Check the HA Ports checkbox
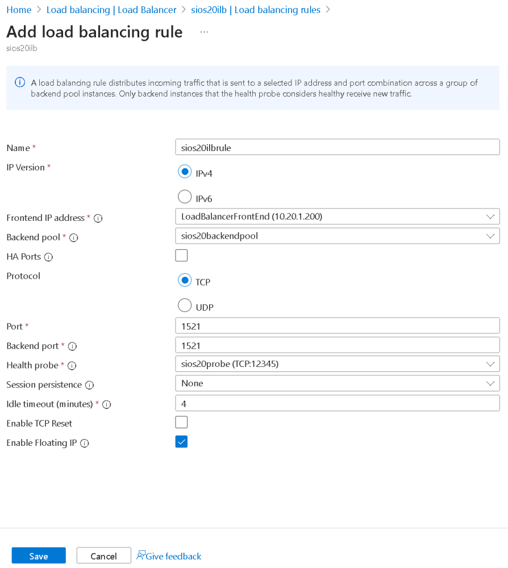Viewport: 508px width, 568px height. click(x=181, y=256)
